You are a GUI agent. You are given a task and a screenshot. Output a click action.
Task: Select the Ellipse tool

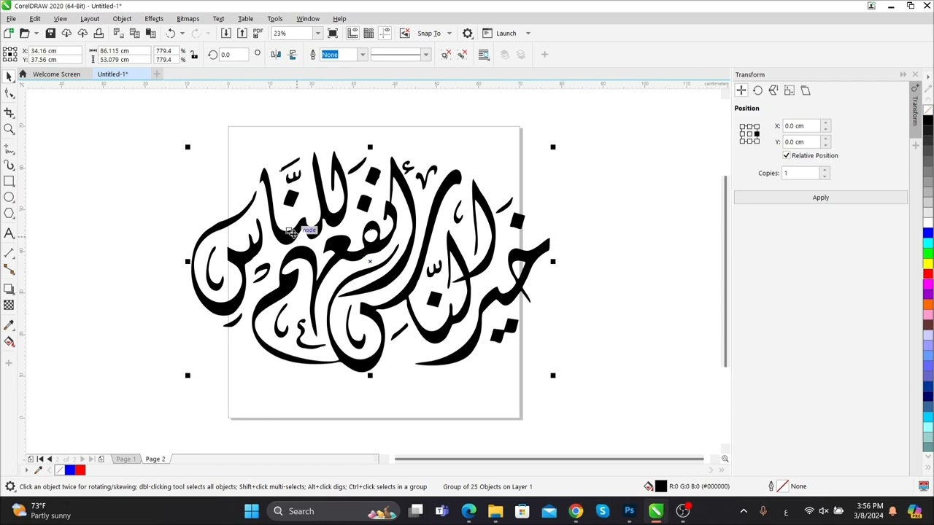(9, 198)
